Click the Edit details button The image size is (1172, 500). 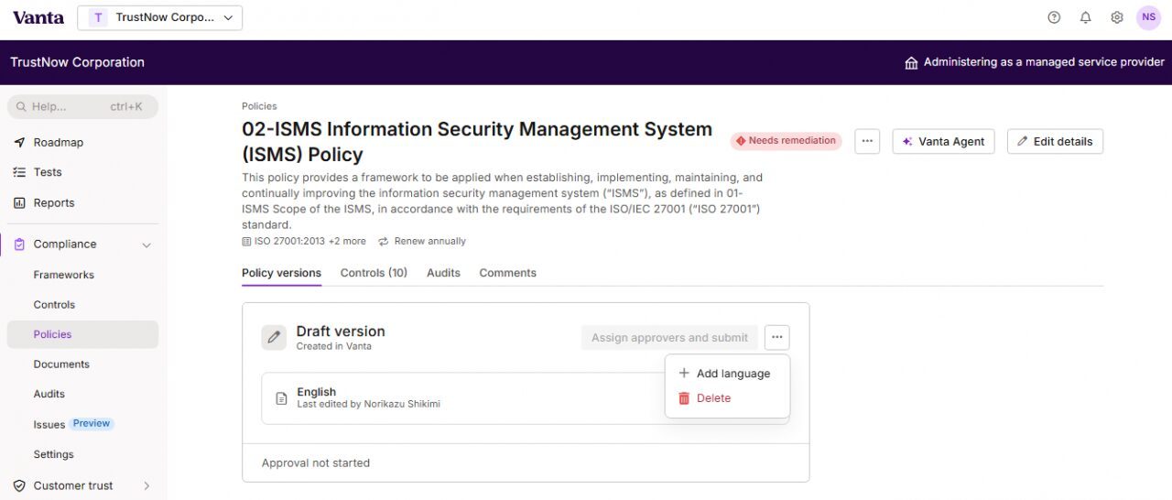1055,142
